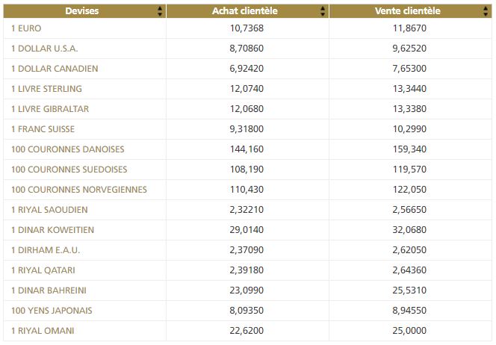Click the 1 DOLLAR CANADIEN entry
The width and height of the screenshot is (496, 345).
[55, 69]
